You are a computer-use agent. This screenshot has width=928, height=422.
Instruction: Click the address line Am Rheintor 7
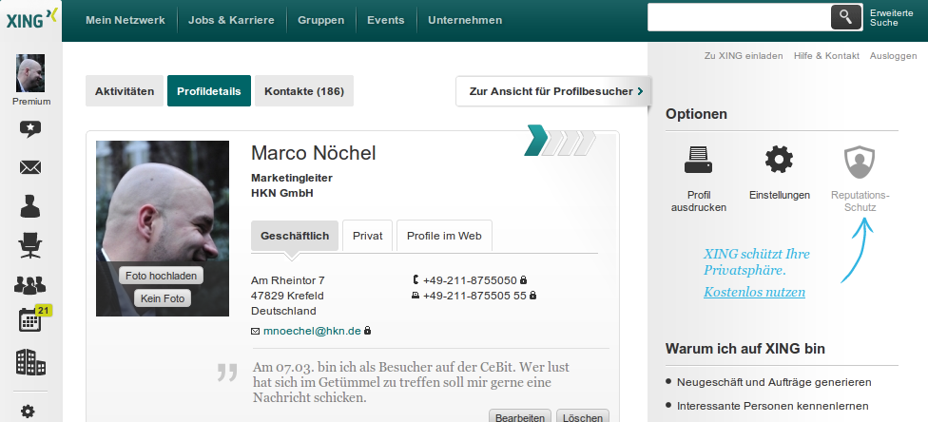[288, 280]
